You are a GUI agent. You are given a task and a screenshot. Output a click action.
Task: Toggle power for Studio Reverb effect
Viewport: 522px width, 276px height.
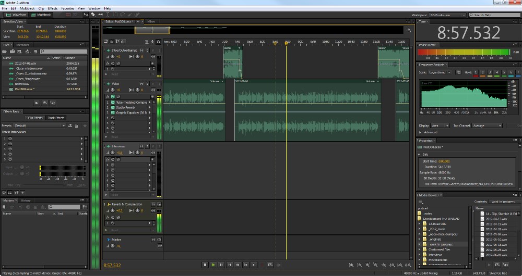click(113, 107)
